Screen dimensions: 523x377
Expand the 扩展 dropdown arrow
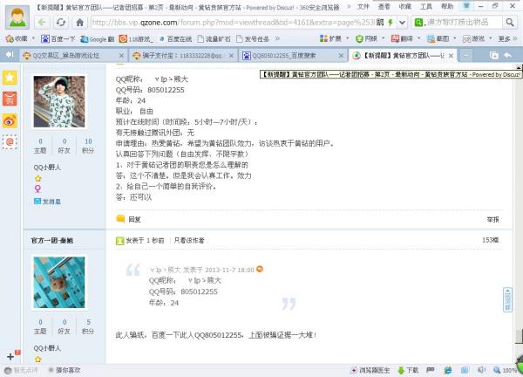point(348,38)
